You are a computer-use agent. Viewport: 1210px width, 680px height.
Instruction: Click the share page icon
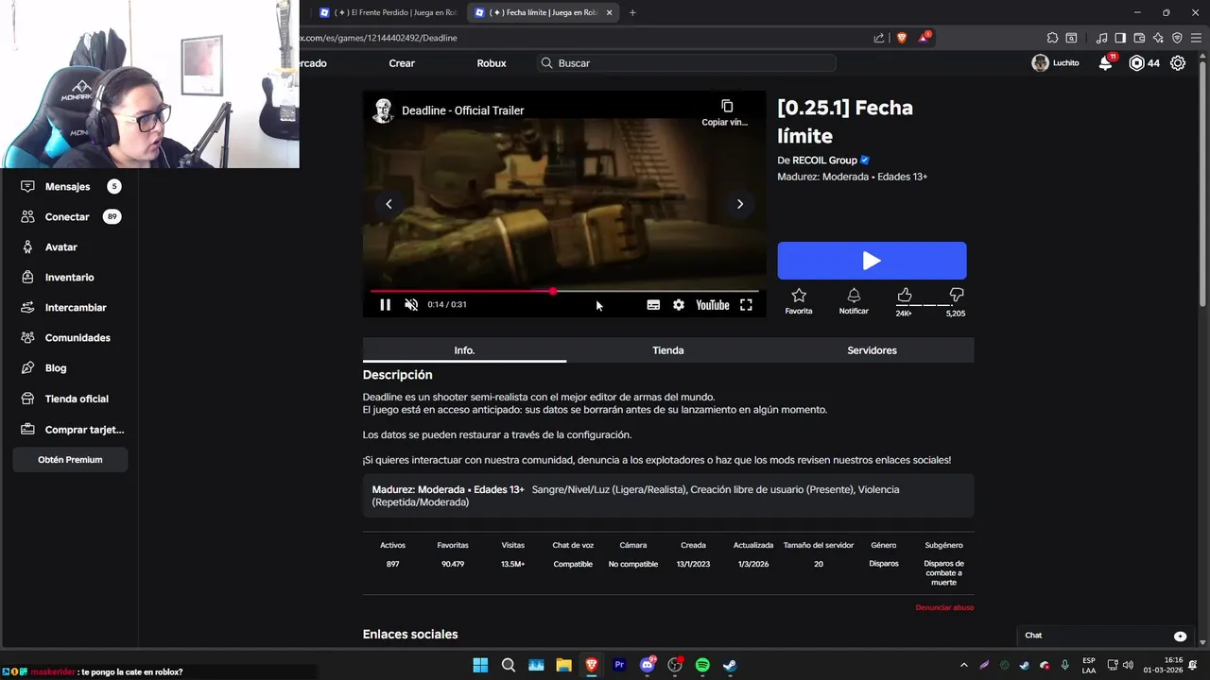(x=879, y=38)
